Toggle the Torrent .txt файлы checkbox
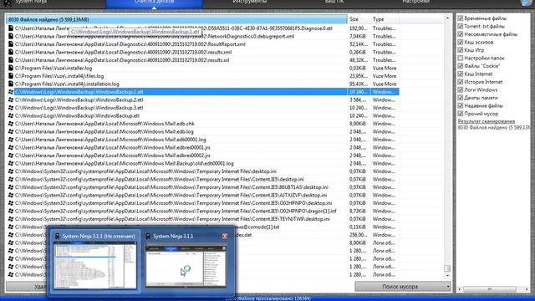The height and width of the screenshot is (301, 535). pyautogui.click(x=461, y=26)
